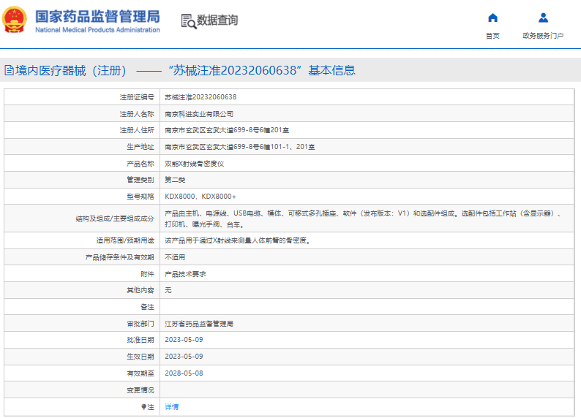Select the composition text starting 产品由主机

click(363, 218)
